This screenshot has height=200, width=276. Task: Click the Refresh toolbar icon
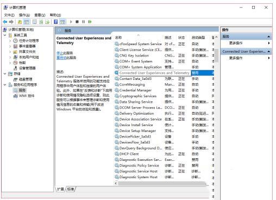click(41, 22)
